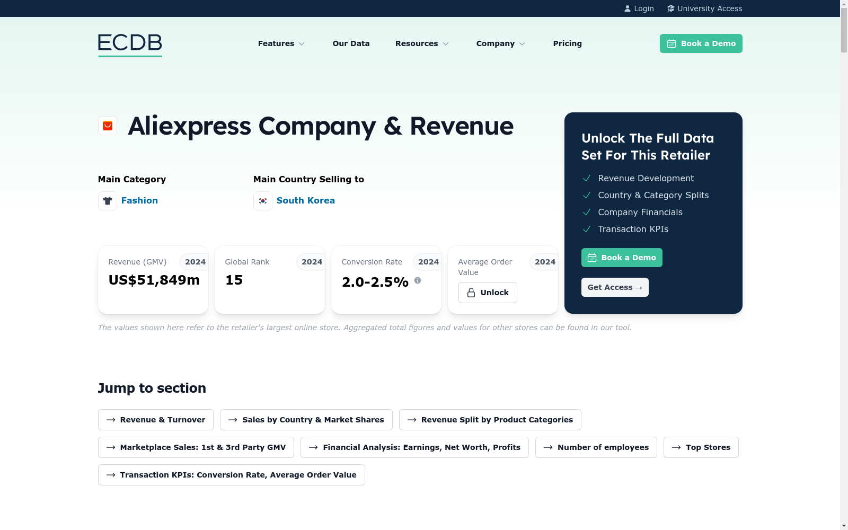Open the Company menu
Image resolution: width=848 pixels, height=530 pixels.
[x=501, y=43]
